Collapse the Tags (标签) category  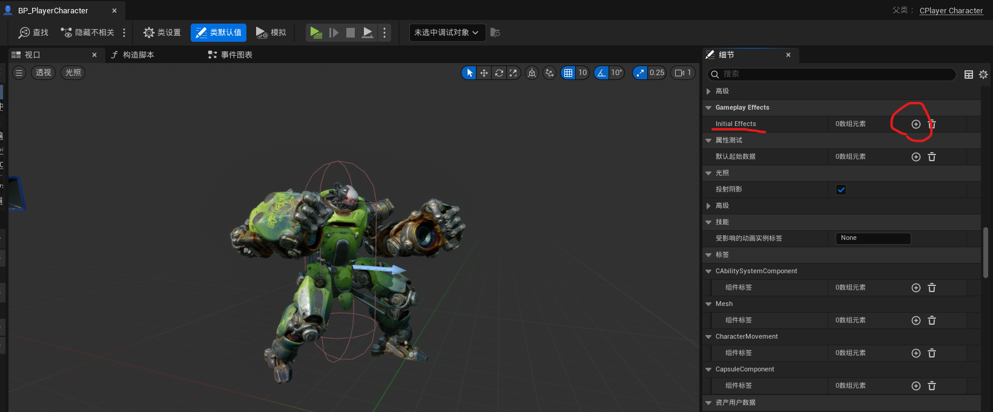[x=708, y=255]
